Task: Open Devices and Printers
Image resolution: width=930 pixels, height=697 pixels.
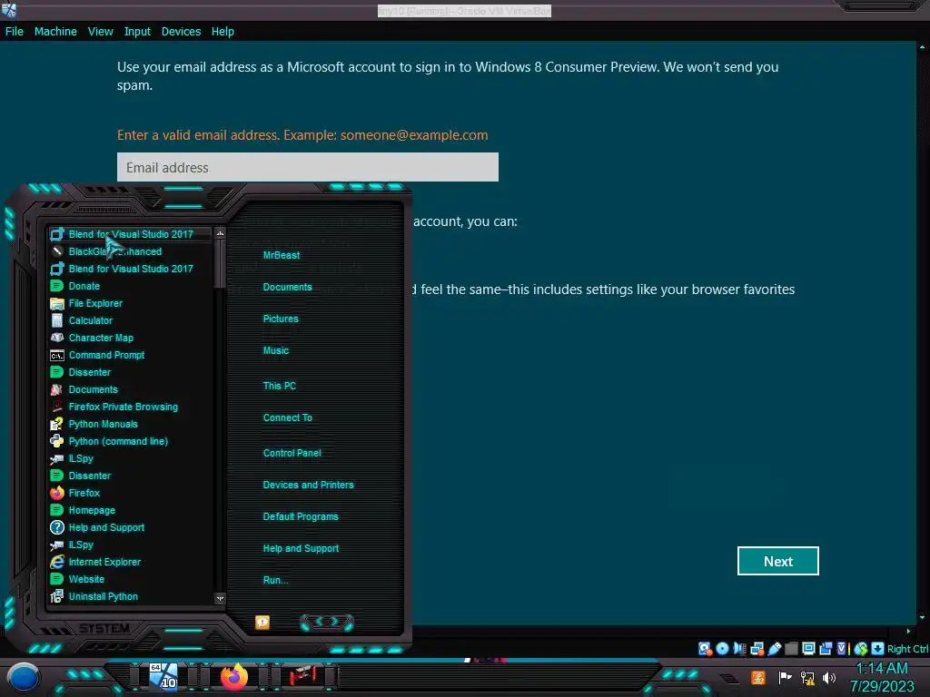Action: [x=308, y=485]
